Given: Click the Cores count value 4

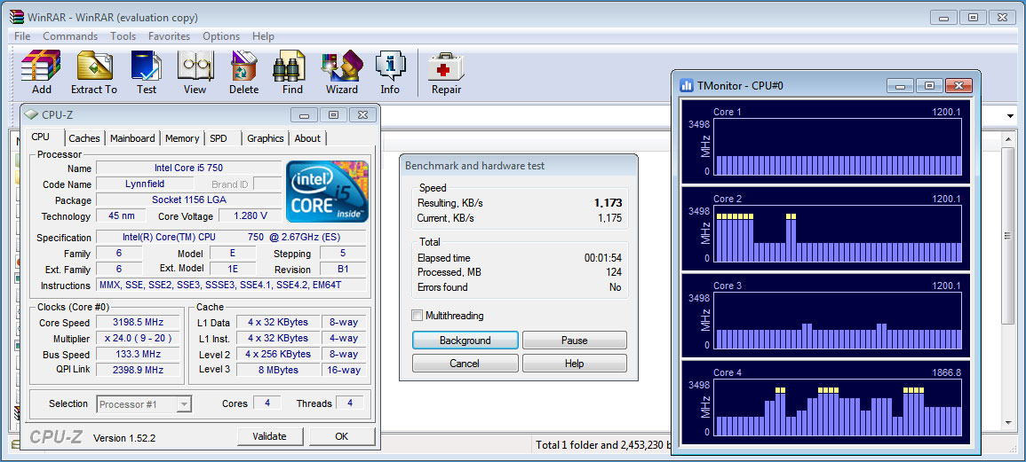Looking at the screenshot, I should click(x=267, y=403).
